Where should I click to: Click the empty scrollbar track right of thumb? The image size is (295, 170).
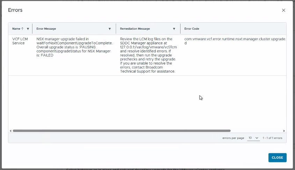(257, 131)
